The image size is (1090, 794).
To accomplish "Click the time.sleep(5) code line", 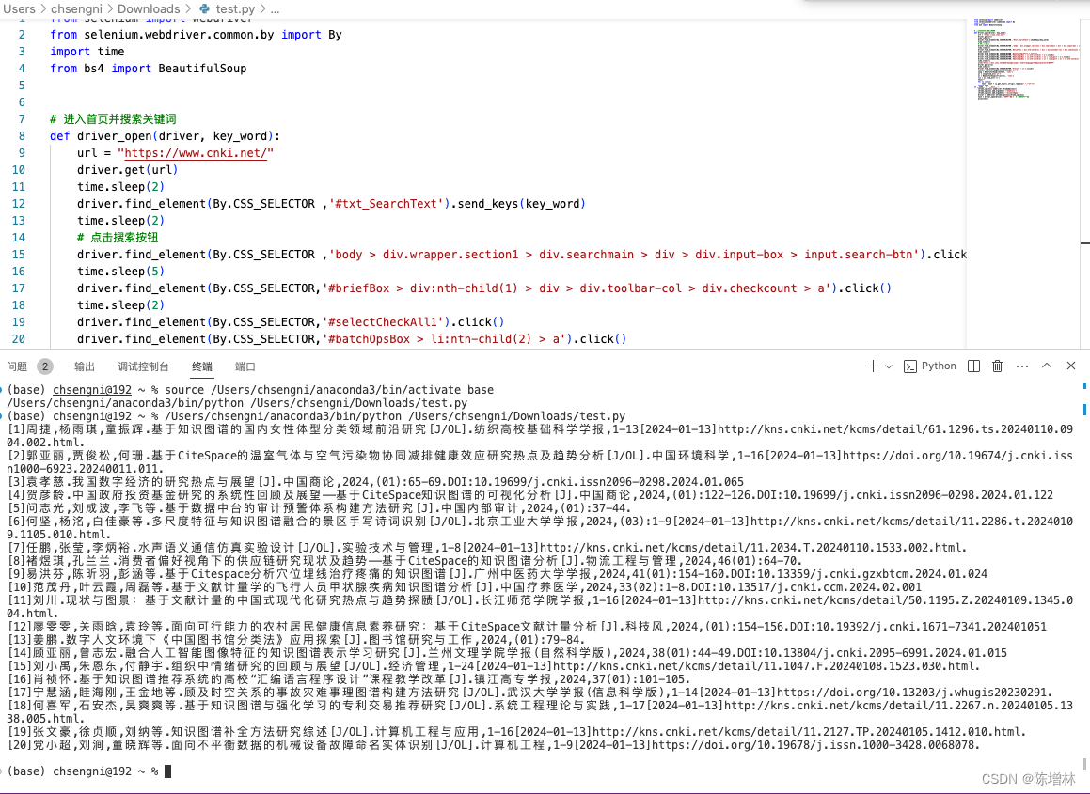I will pyautogui.click(x=120, y=271).
